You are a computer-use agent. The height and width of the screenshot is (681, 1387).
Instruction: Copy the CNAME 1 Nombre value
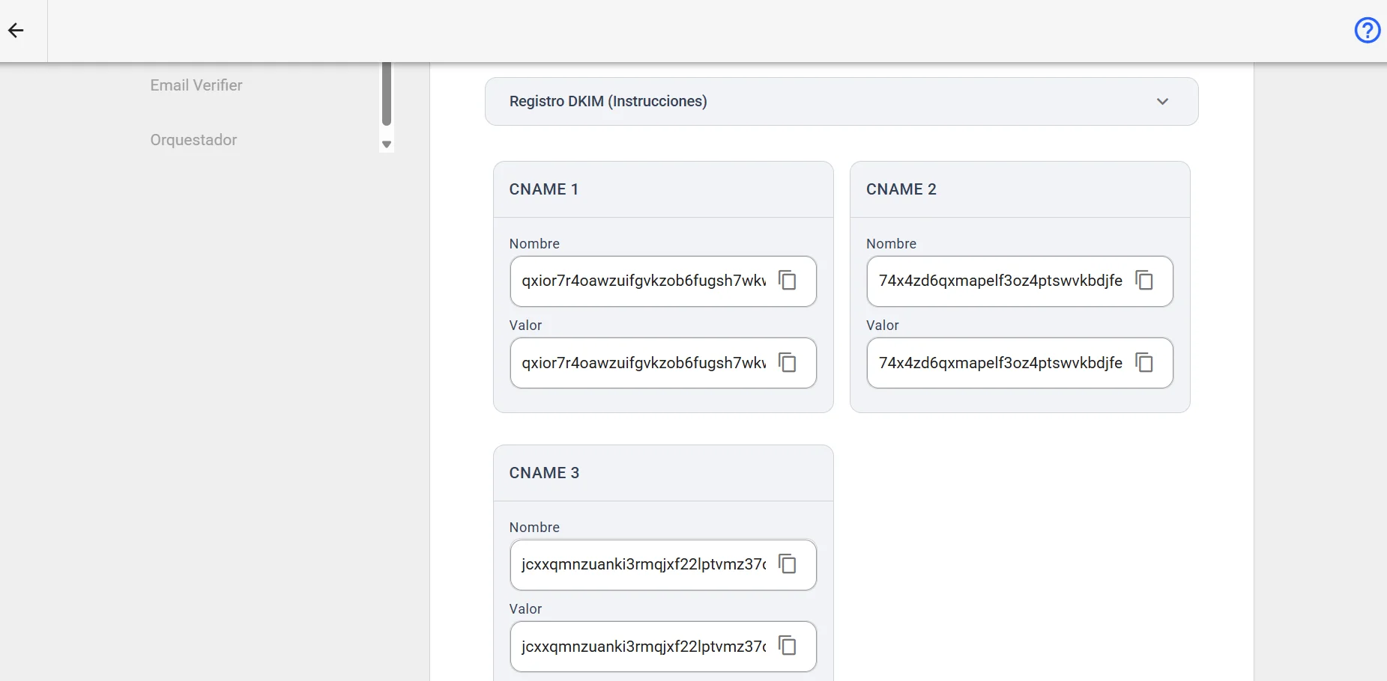(787, 281)
